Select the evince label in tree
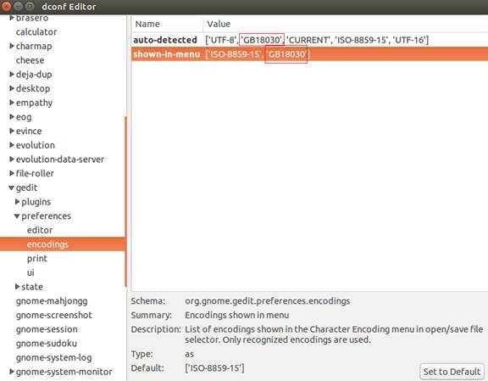 (x=29, y=131)
